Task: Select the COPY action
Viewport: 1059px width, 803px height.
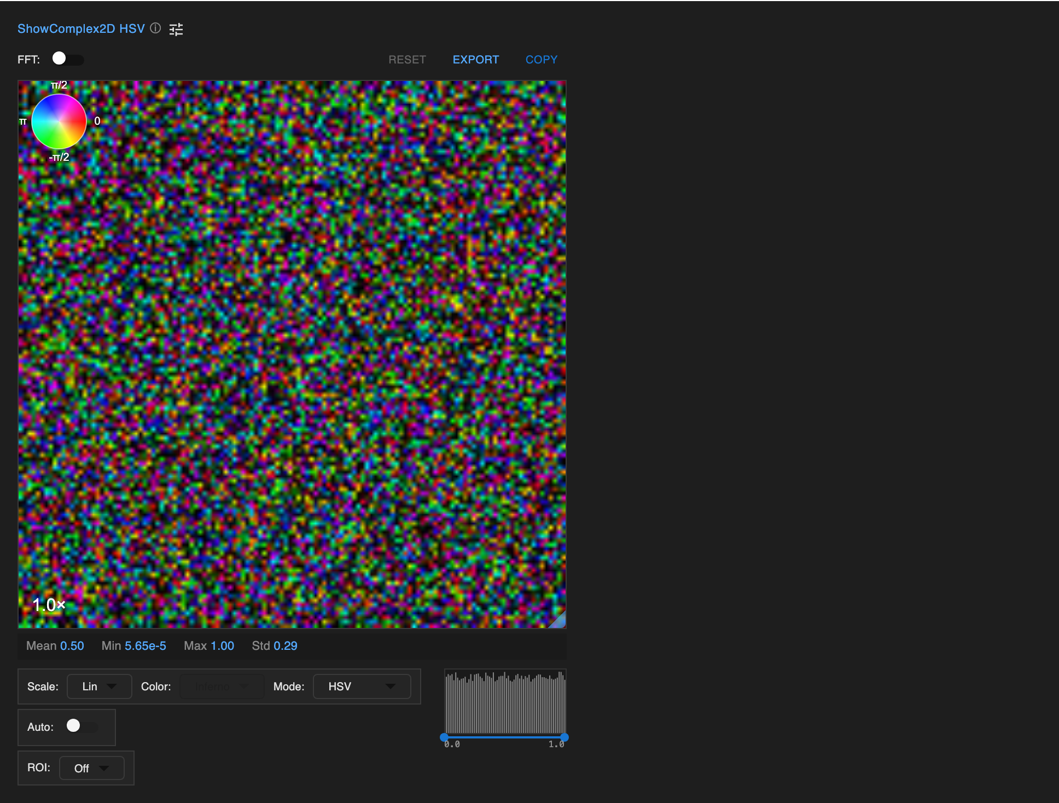Action: point(541,59)
